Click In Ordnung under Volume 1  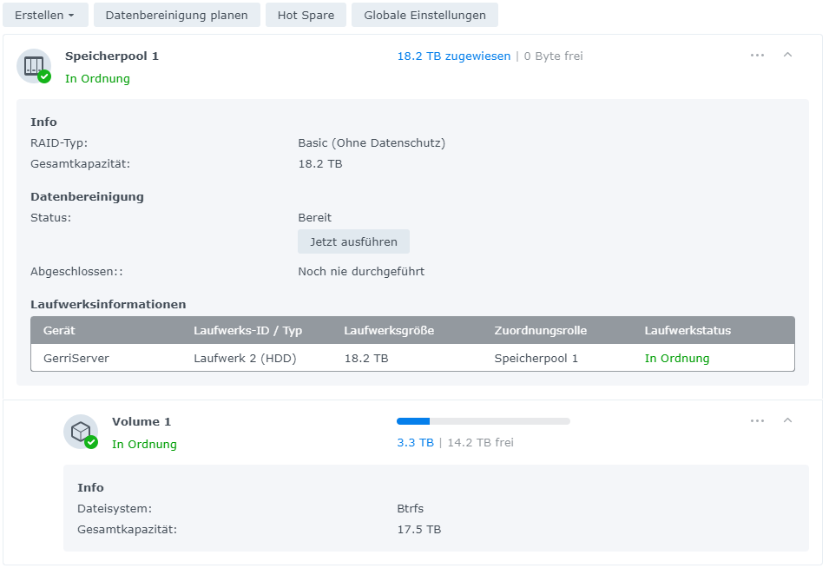[144, 444]
